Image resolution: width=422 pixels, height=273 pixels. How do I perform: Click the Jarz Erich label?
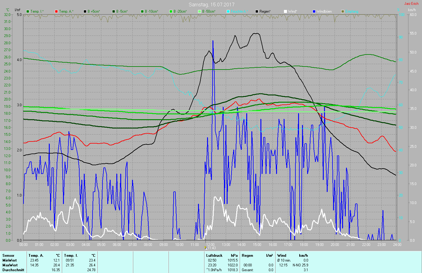tap(411, 4)
